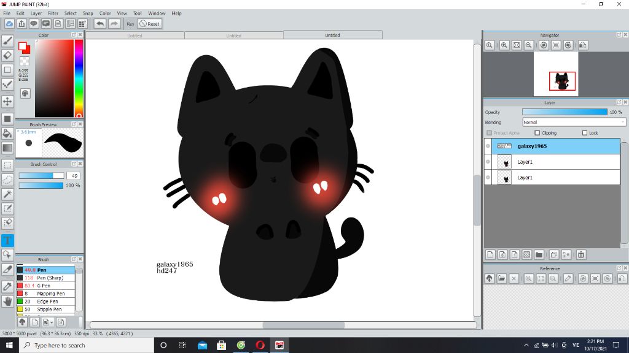The image size is (629, 353).
Task: Open the Layer menu
Action: [36, 13]
